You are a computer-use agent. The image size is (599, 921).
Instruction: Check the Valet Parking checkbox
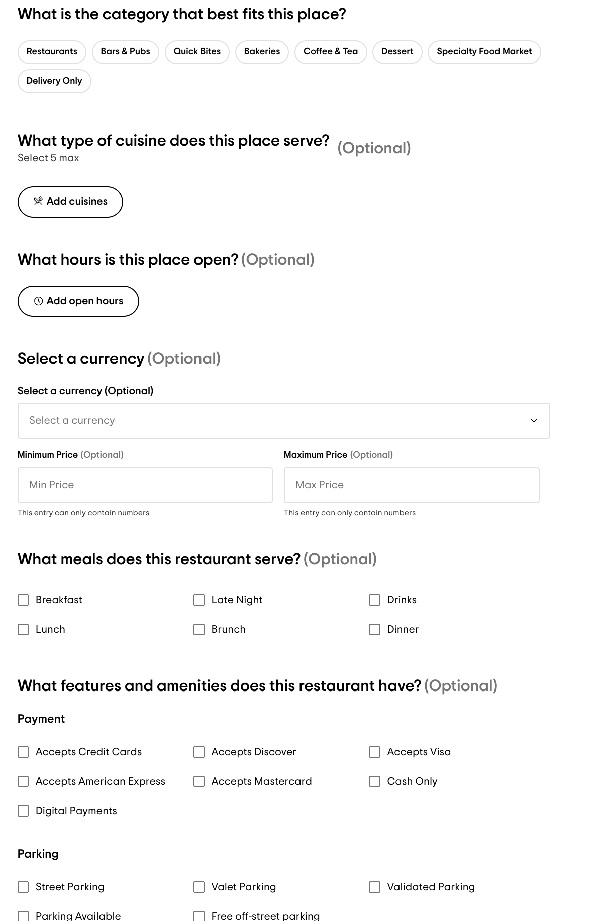tap(199, 887)
